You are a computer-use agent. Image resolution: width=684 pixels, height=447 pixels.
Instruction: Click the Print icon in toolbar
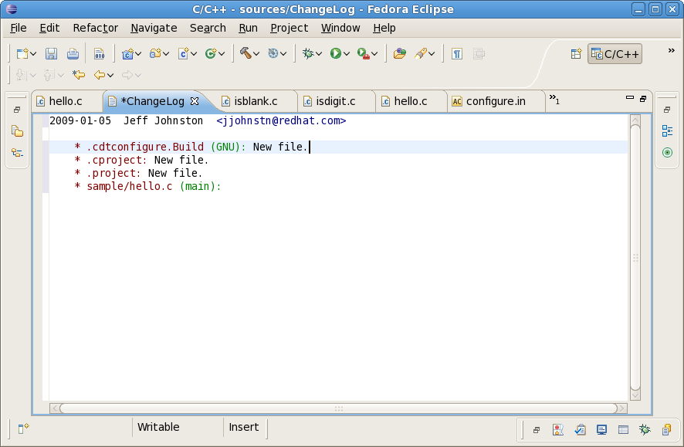coord(73,53)
